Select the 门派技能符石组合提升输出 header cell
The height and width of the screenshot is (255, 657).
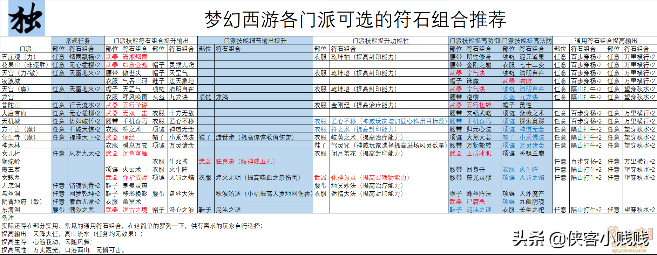tap(151, 41)
